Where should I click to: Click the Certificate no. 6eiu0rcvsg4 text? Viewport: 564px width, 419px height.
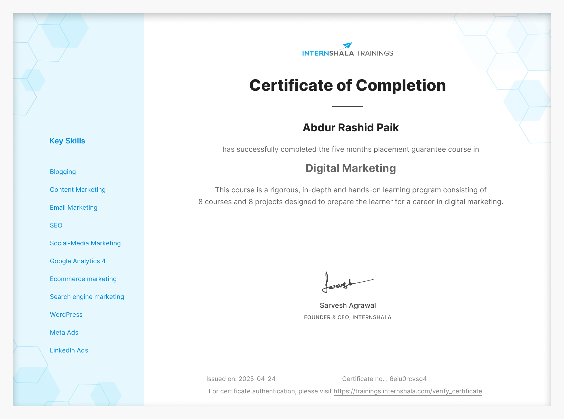click(384, 379)
